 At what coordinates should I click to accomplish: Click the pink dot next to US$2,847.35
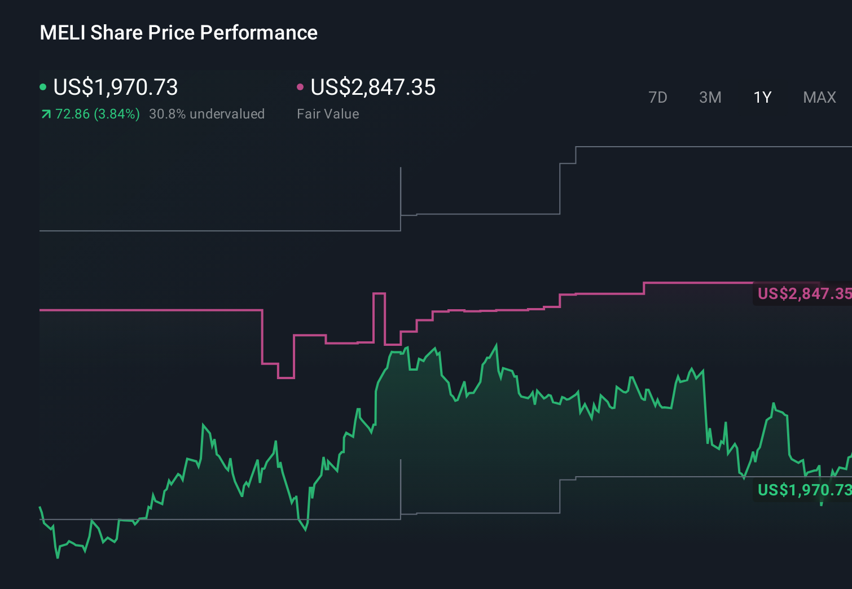pyautogui.click(x=301, y=86)
